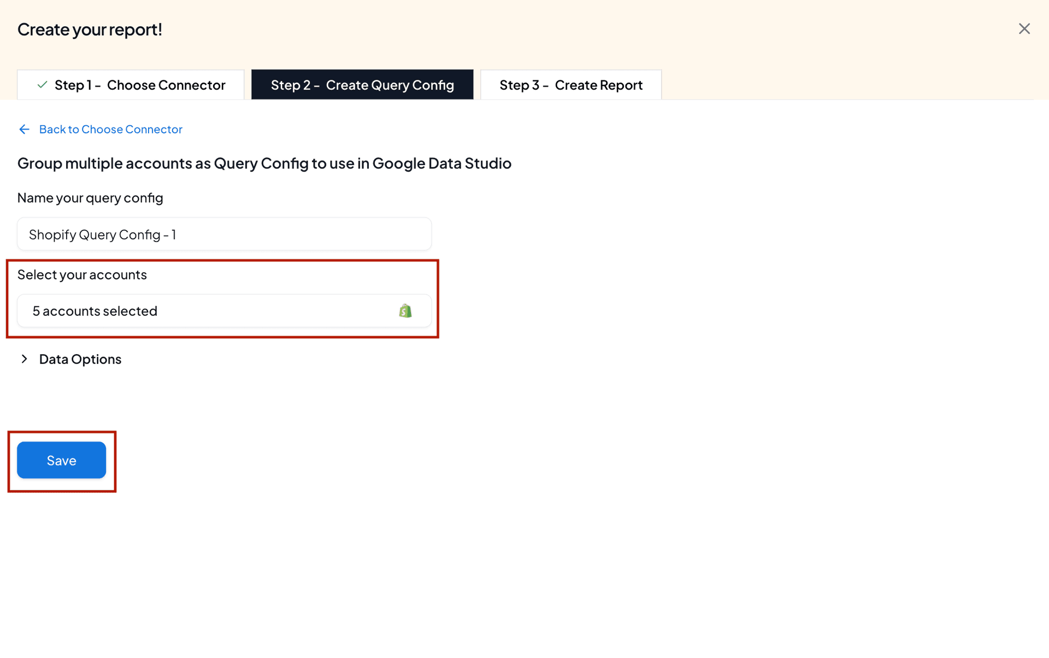Select Step 2 Create Query Config tab
The image size is (1049, 658).
coord(362,85)
